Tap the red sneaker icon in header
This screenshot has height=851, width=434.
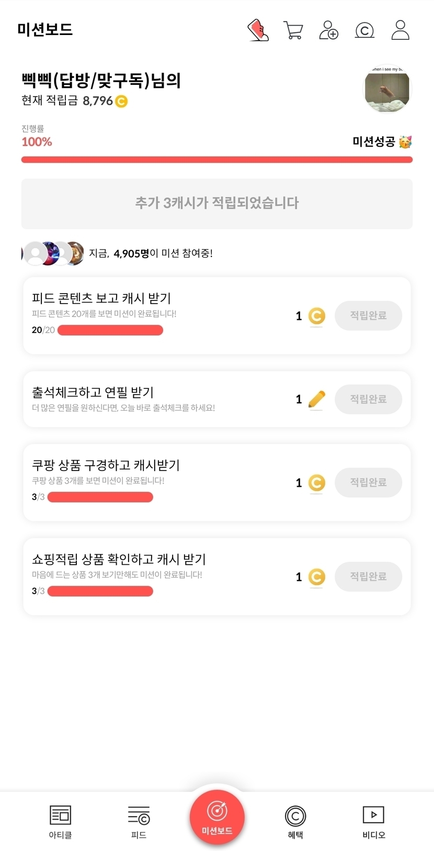[x=258, y=30]
